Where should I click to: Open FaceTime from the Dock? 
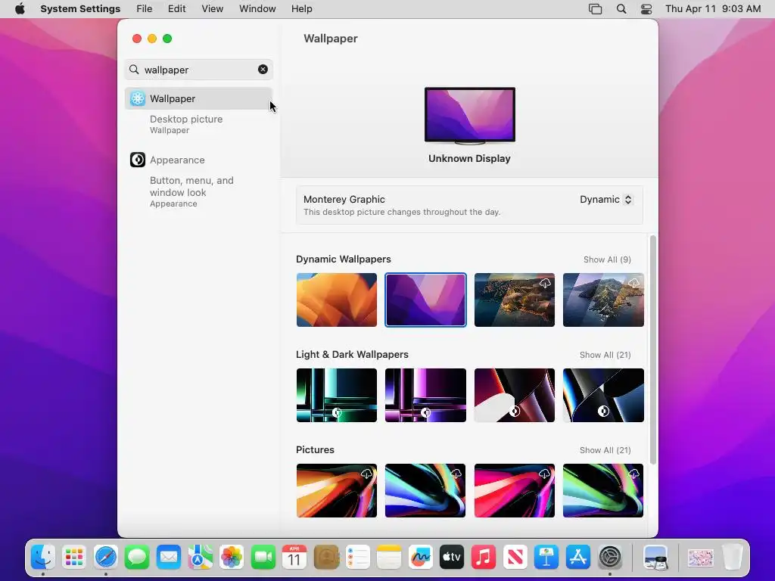pos(263,558)
